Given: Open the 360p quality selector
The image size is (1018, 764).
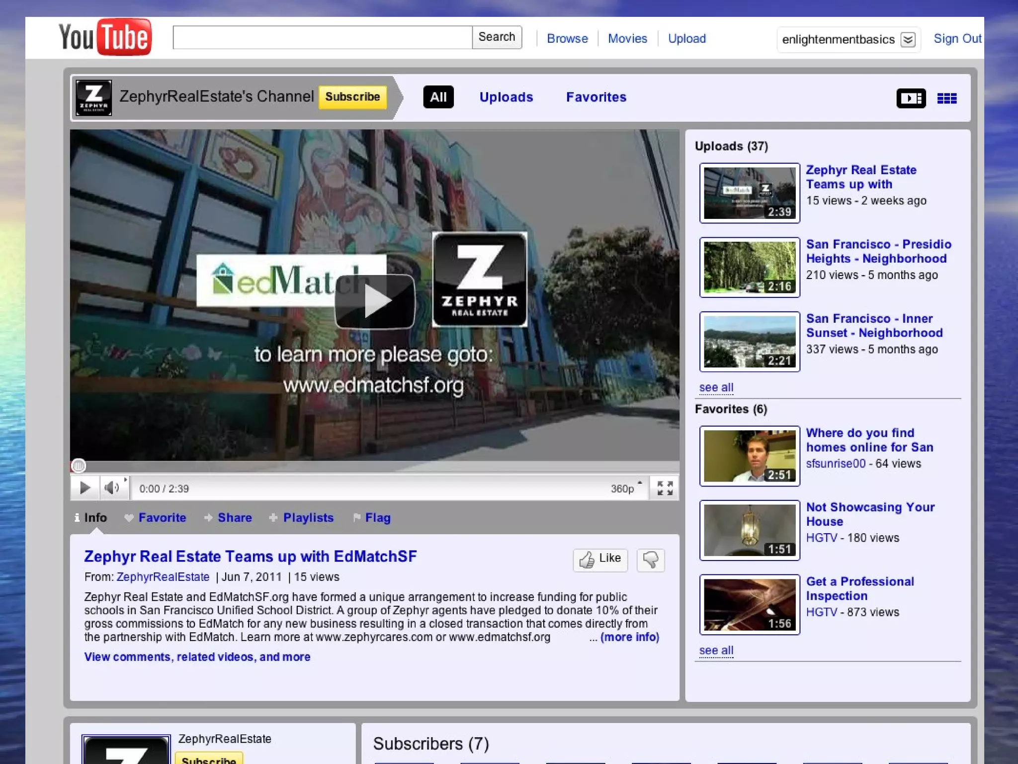Looking at the screenshot, I should 625,488.
